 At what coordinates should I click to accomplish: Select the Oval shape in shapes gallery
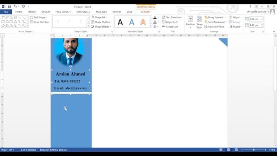[7, 22]
